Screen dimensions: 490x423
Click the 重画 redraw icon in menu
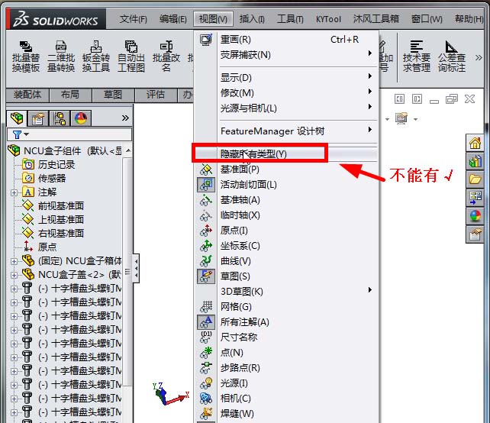click(x=206, y=40)
